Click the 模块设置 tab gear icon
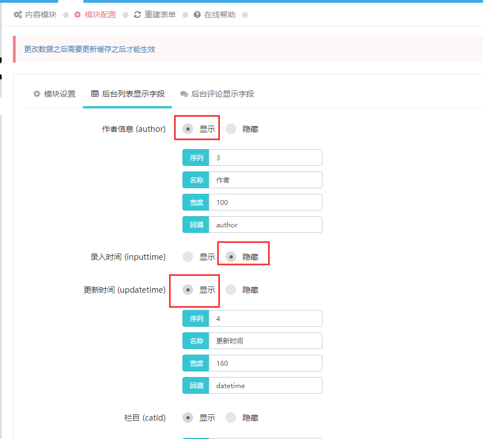 point(37,94)
